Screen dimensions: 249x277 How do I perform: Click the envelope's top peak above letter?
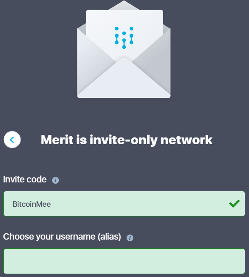click(x=124, y=5)
